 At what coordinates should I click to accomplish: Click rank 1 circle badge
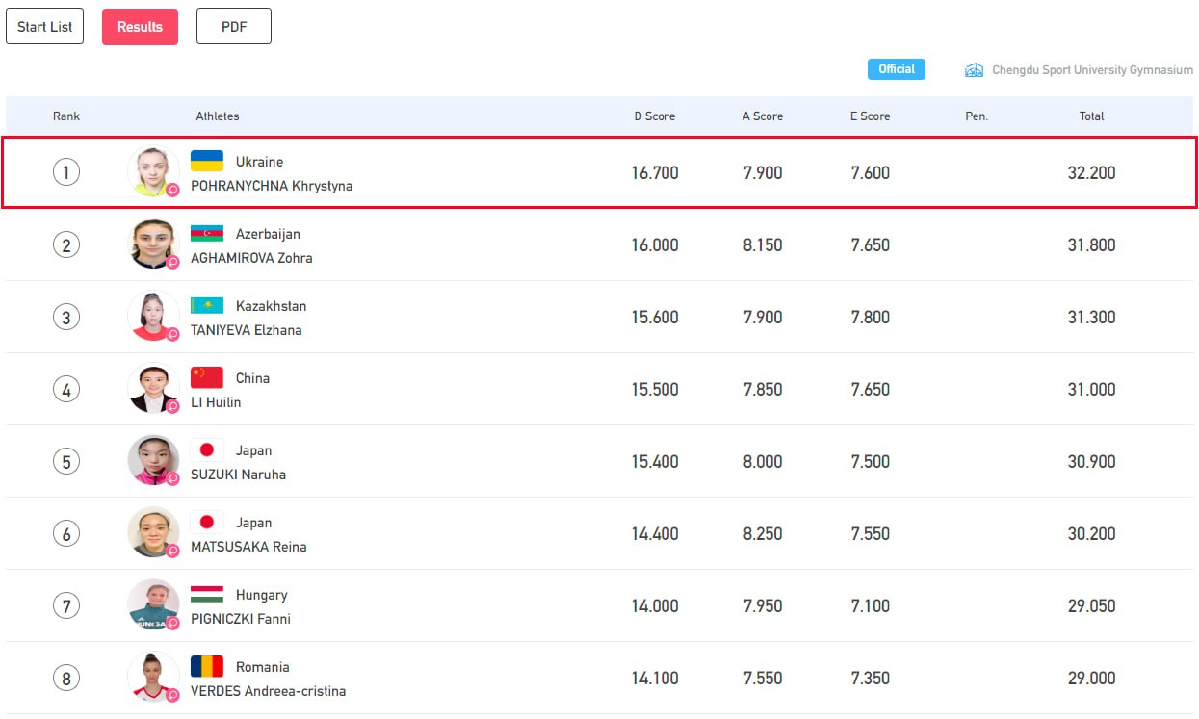(65, 172)
